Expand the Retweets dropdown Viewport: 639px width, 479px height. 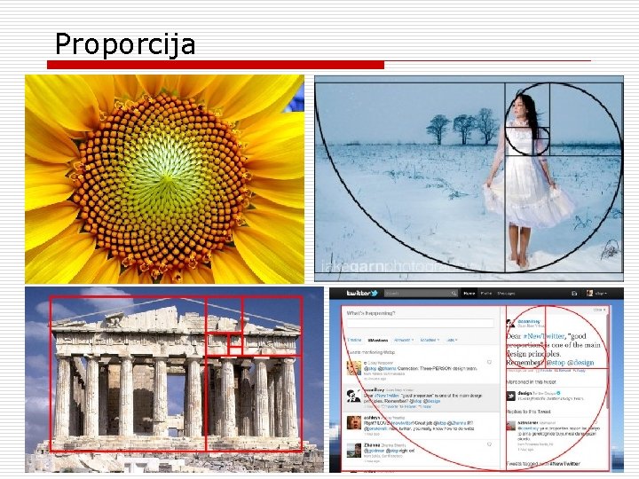click(x=404, y=340)
